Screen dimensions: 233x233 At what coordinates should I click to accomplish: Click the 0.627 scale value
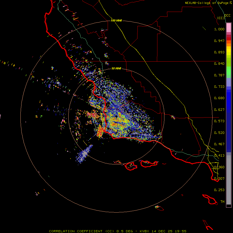219,110
